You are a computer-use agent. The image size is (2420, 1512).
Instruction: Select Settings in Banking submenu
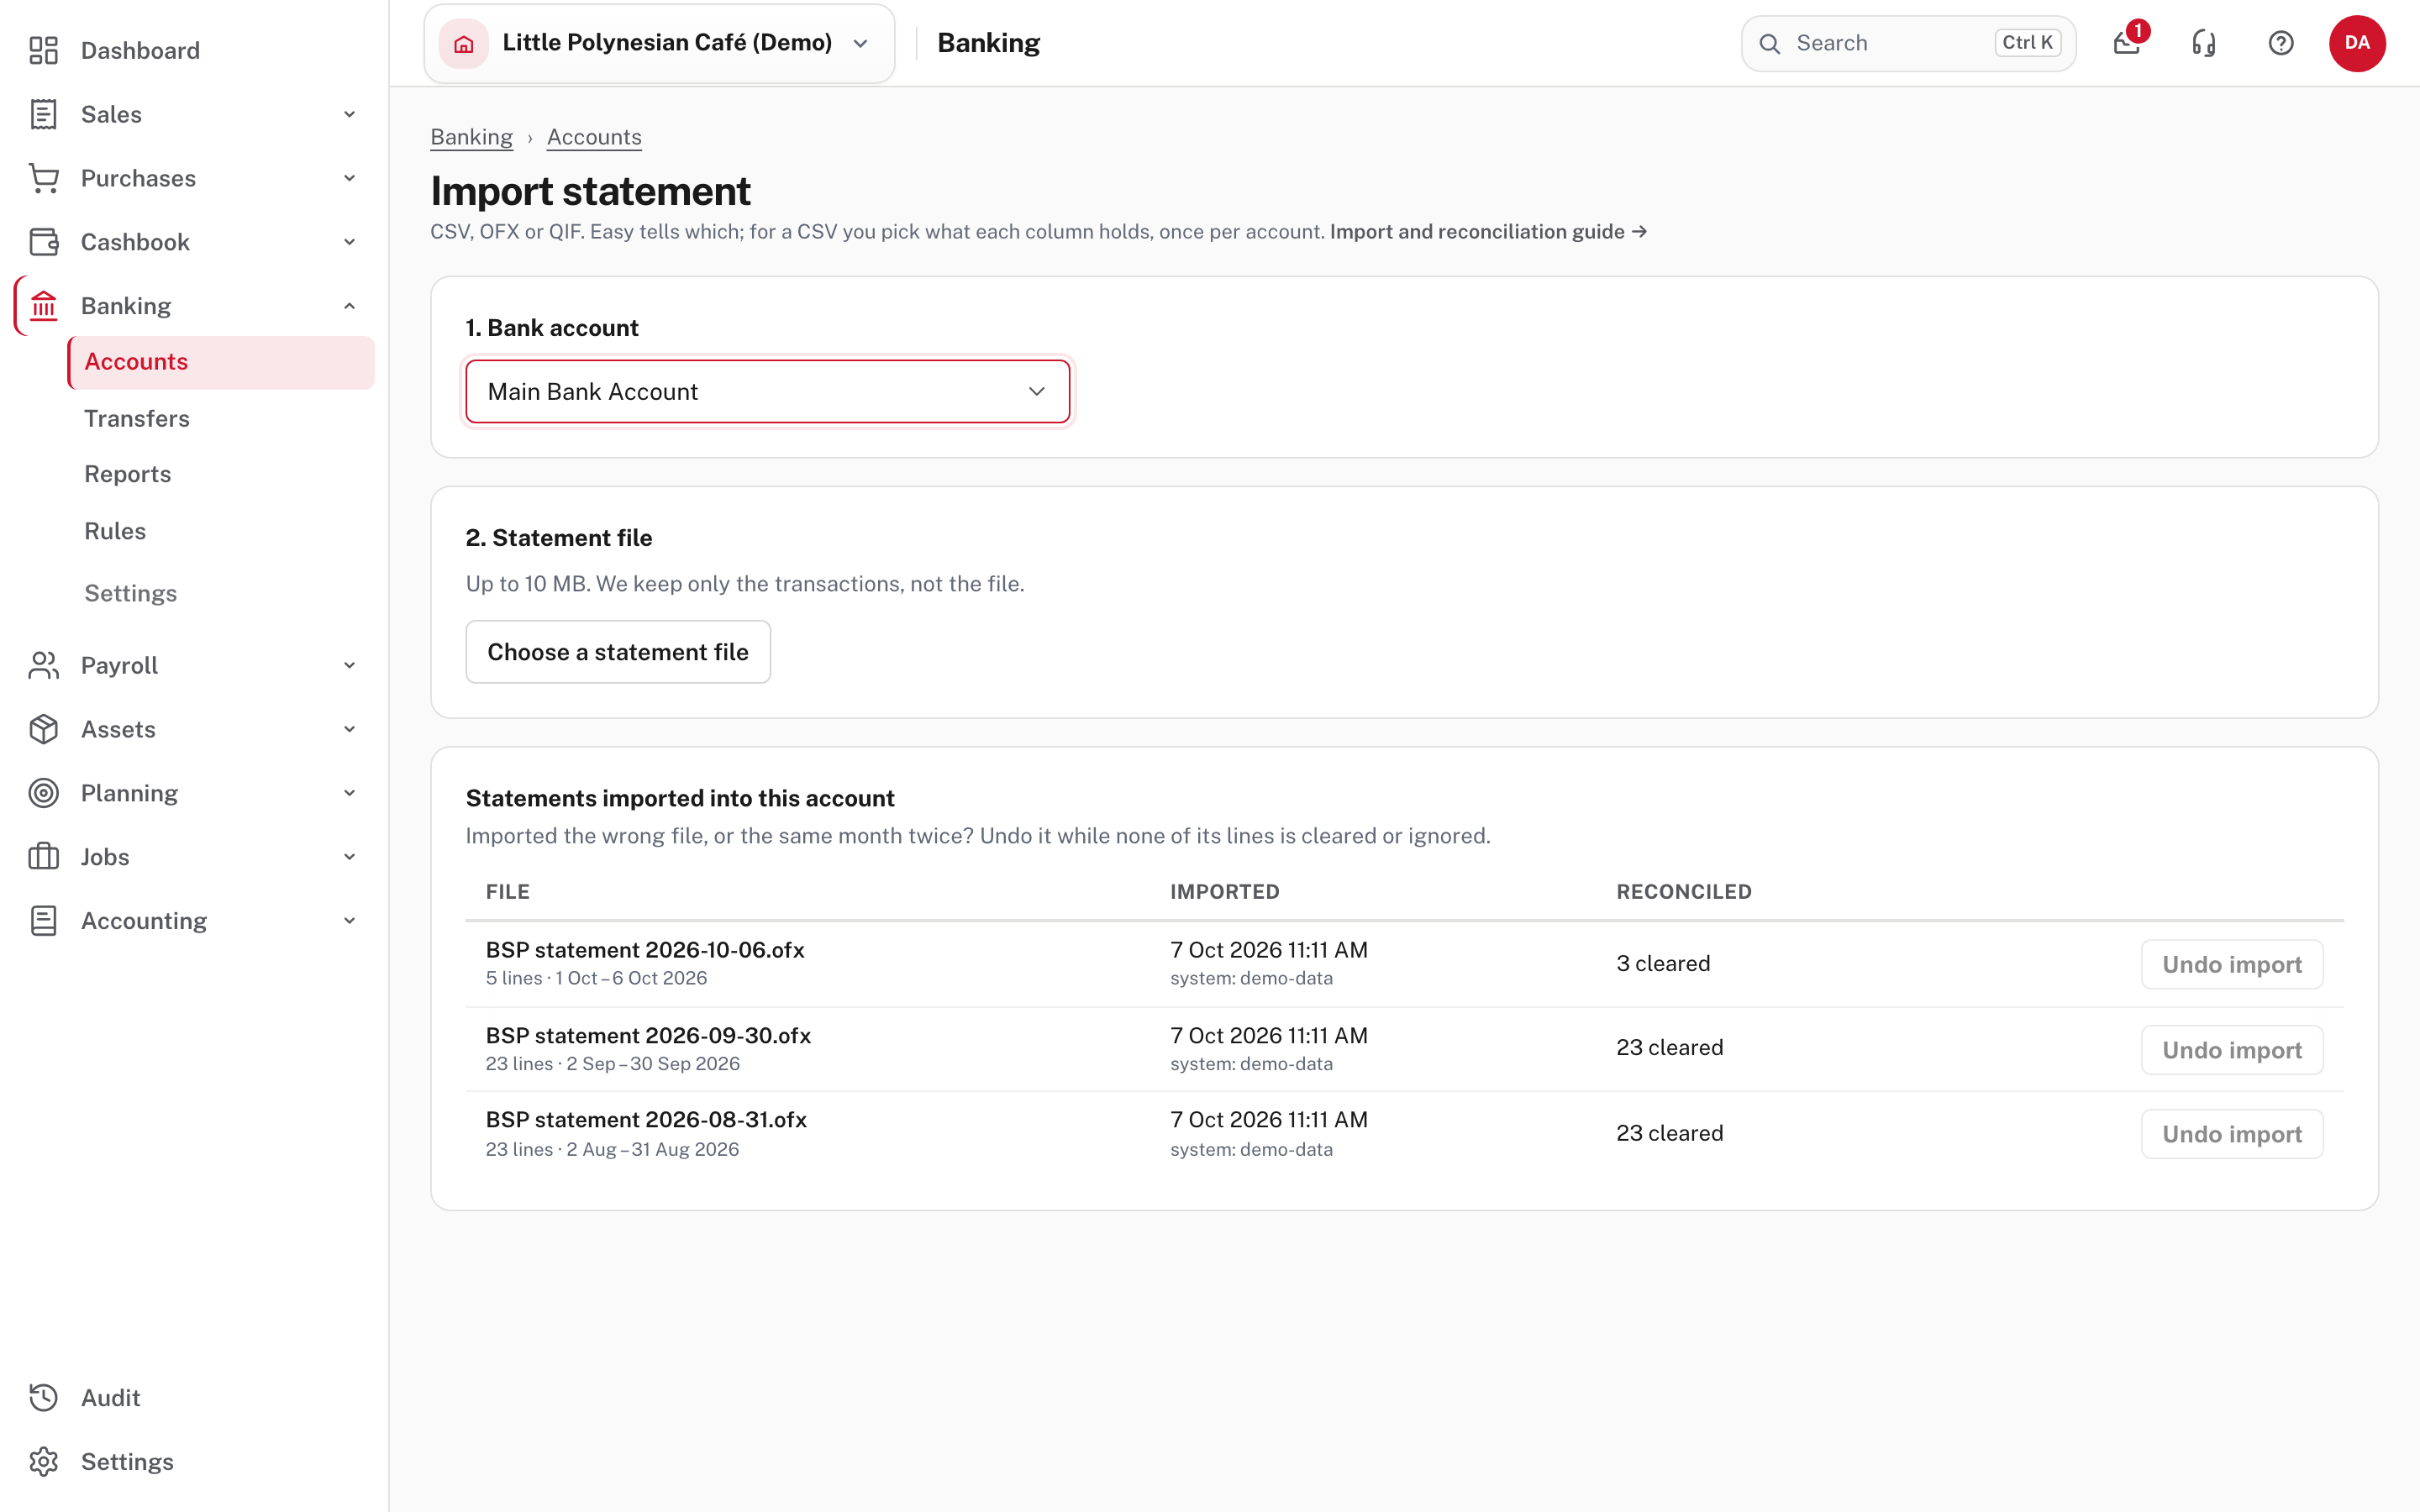click(x=131, y=593)
